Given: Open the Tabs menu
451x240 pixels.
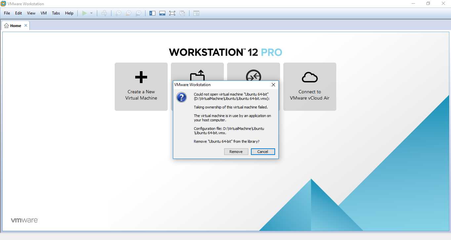Looking at the screenshot, I should point(56,13).
